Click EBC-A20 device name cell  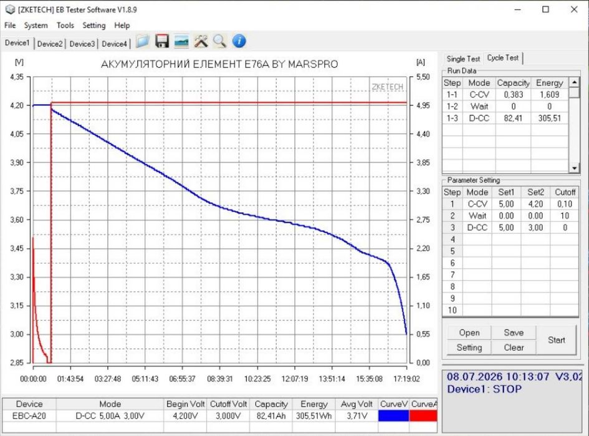coord(29,415)
